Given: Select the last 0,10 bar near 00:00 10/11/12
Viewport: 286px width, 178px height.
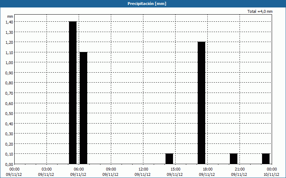Looking at the screenshot, I should pyautogui.click(x=266, y=159).
